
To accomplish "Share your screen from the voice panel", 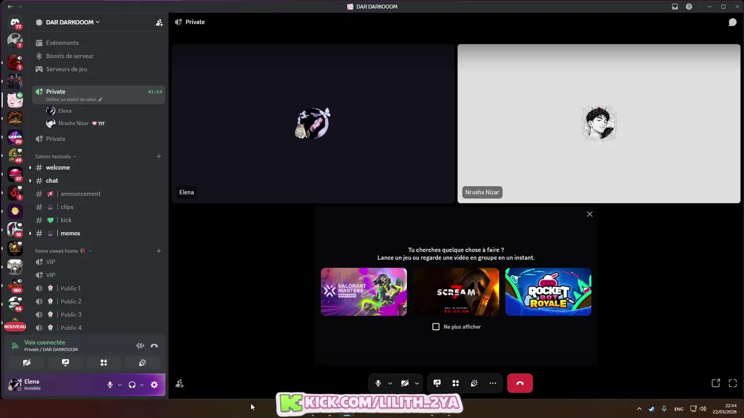I will pyautogui.click(x=66, y=362).
